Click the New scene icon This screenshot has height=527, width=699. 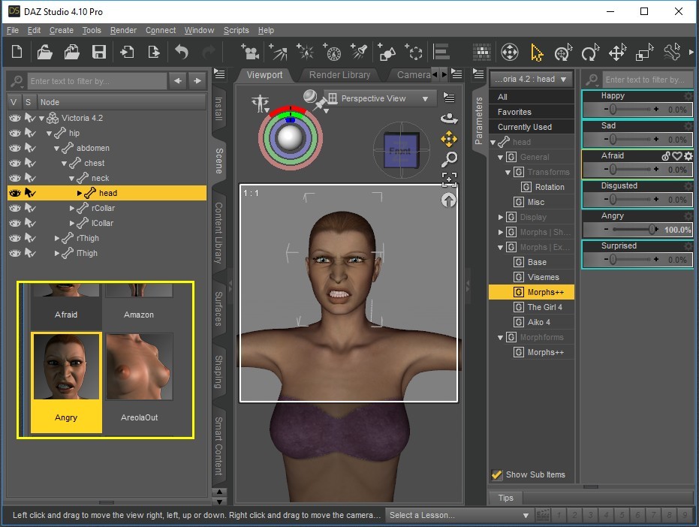click(x=17, y=52)
